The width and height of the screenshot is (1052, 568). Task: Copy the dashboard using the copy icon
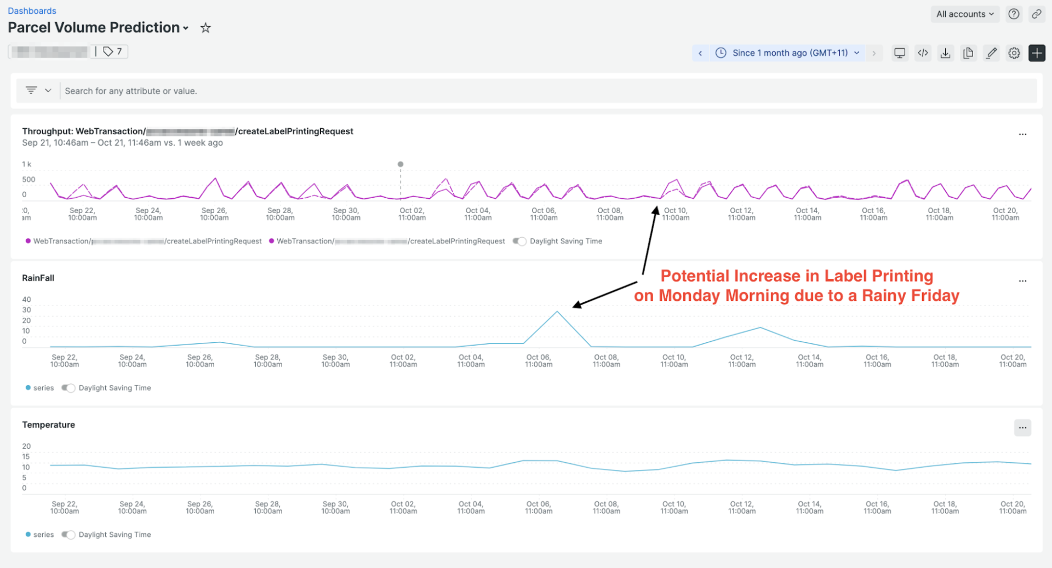968,53
